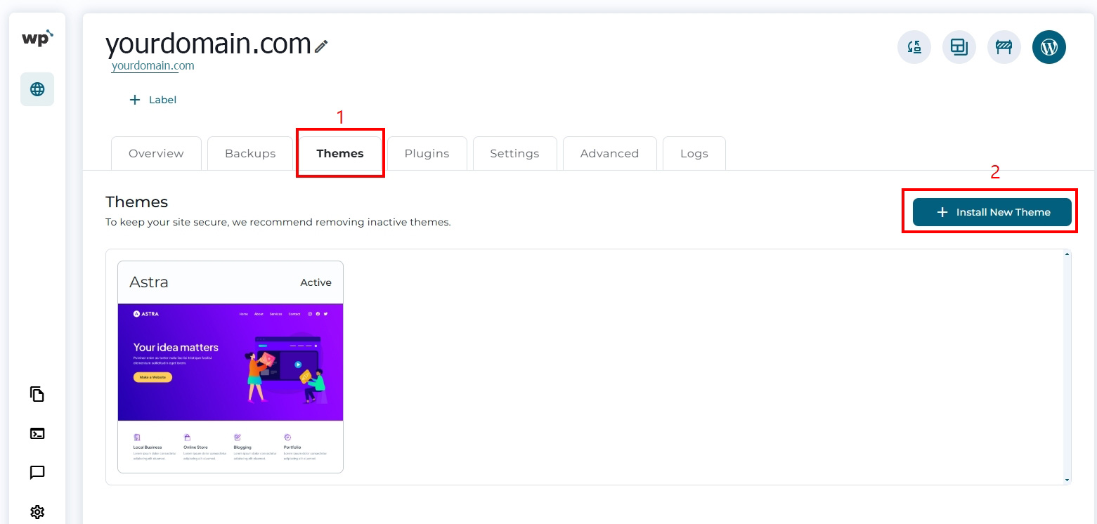Switch to the Overview tab
This screenshot has height=524, width=1097.
(x=156, y=153)
